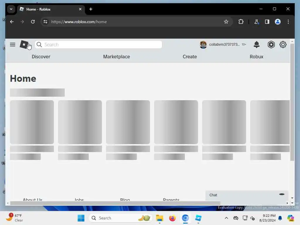Open the weather widget showing 67°F

click(15, 218)
